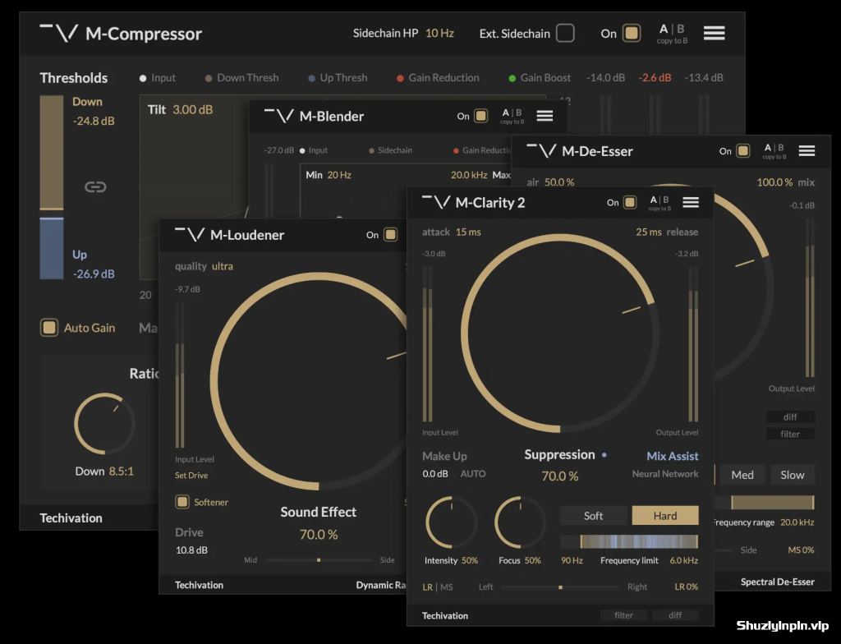This screenshot has width=841, height=644.
Task: Toggle M-Blender On switch
Action: click(481, 116)
